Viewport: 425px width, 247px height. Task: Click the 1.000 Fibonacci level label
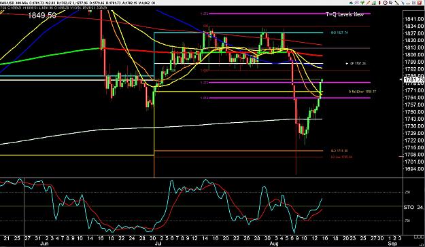(204, 71)
